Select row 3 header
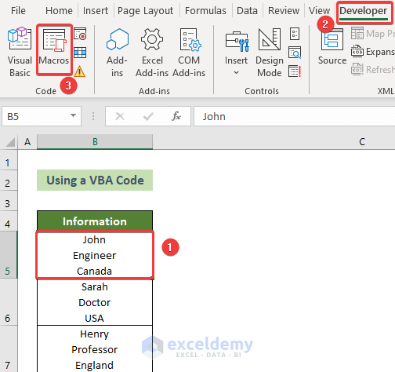 [x=9, y=201]
